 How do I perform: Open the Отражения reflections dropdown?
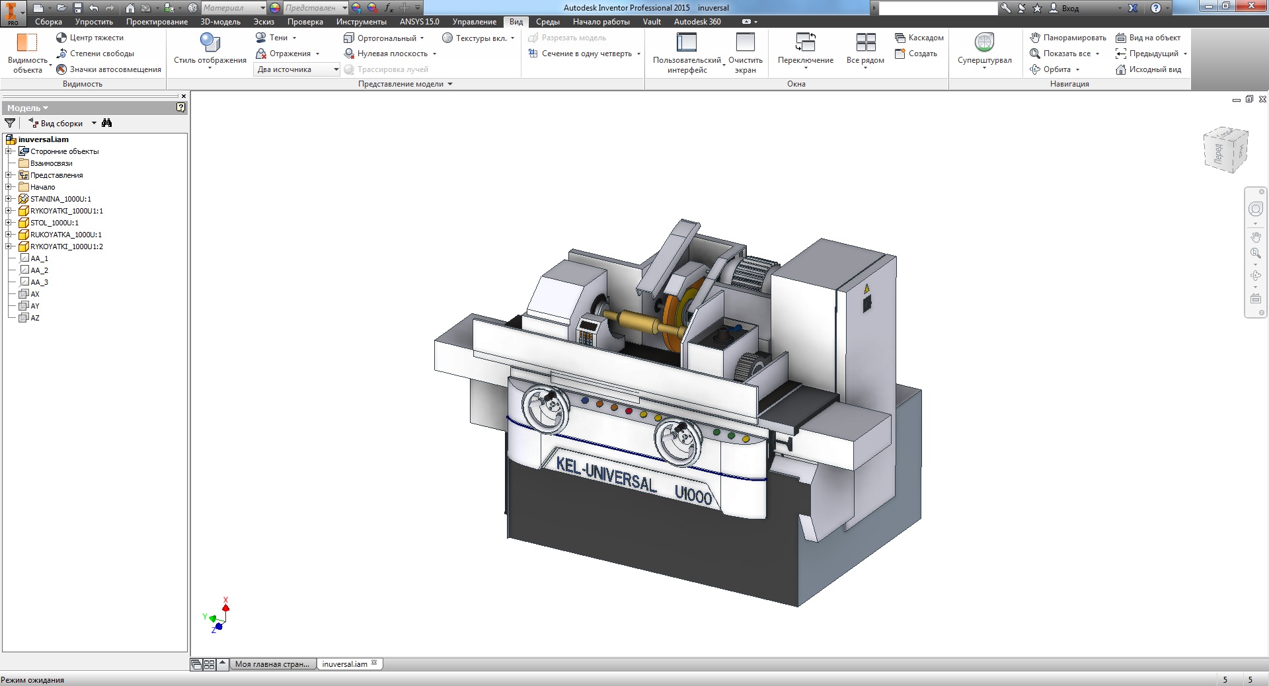(x=288, y=54)
